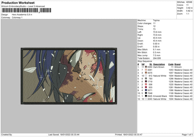
Task: Click the 'St.' column header
Action: point(151,64)
